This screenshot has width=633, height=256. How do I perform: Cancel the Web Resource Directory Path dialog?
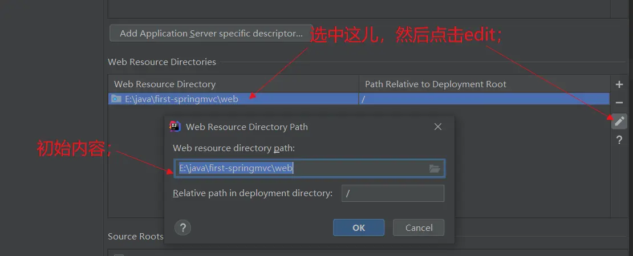(419, 227)
